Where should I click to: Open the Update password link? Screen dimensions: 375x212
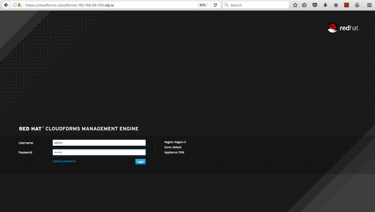coord(64,161)
